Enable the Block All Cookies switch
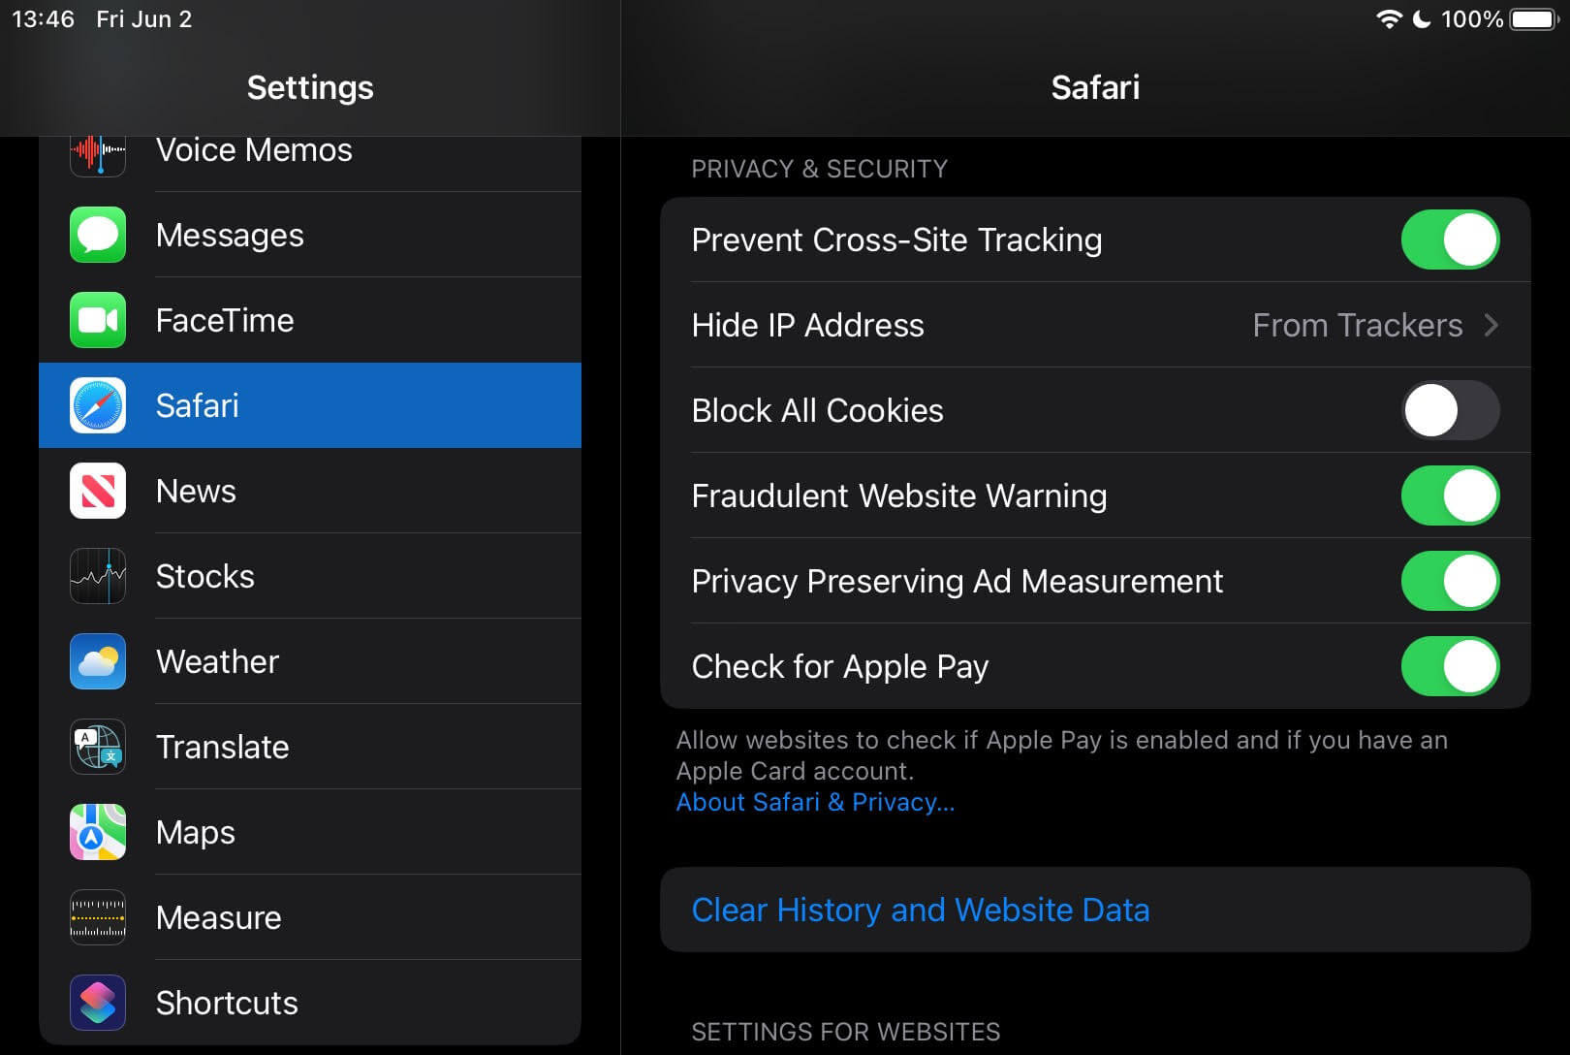The width and height of the screenshot is (1570, 1055). 1450,410
